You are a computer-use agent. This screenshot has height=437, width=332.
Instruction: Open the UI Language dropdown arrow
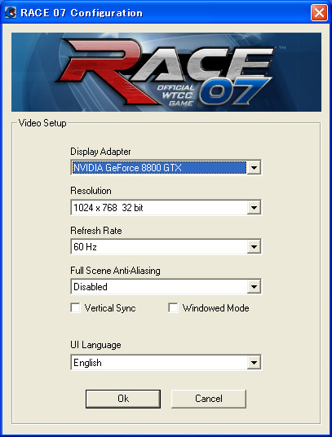(254, 363)
